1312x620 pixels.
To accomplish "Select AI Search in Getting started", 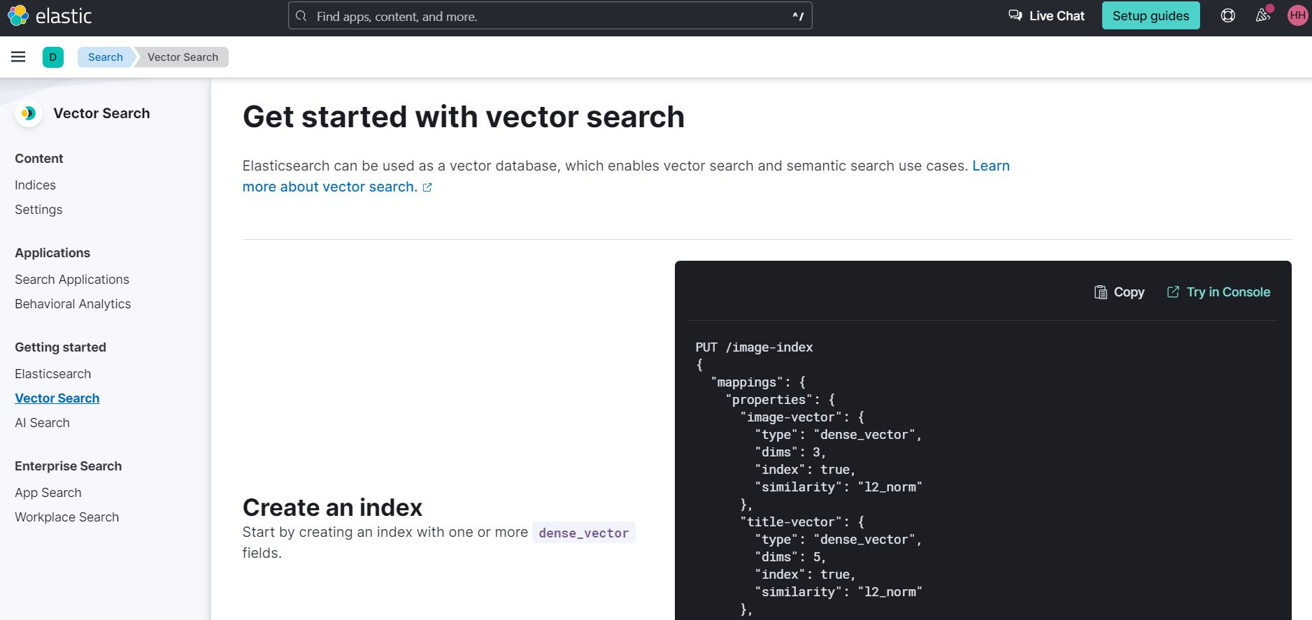I will 42,423.
